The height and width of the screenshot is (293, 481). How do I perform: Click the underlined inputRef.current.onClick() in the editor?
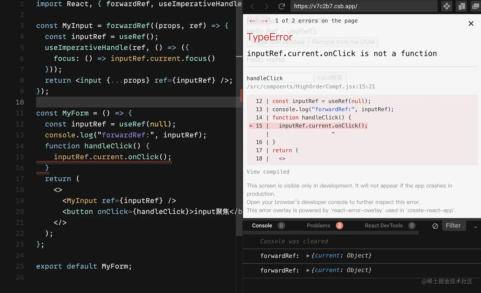point(113,157)
